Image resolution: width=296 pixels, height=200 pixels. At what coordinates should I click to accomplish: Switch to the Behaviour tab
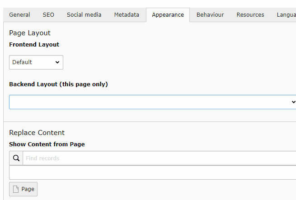click(210, 15)
